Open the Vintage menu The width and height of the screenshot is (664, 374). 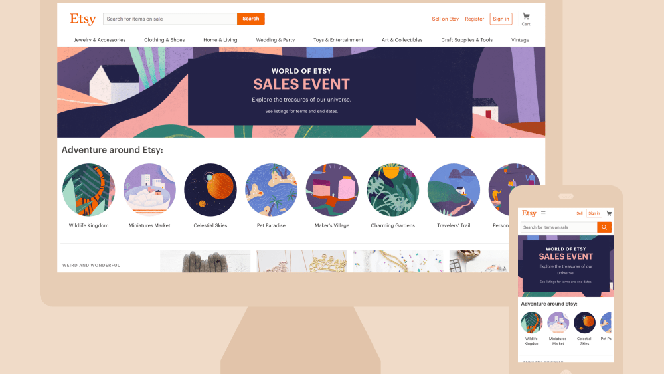tap(520, 40)
